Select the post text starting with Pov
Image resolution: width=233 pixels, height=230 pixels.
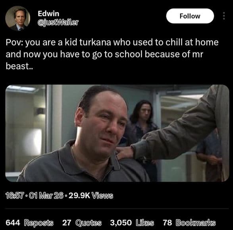[x=112, y=54]
